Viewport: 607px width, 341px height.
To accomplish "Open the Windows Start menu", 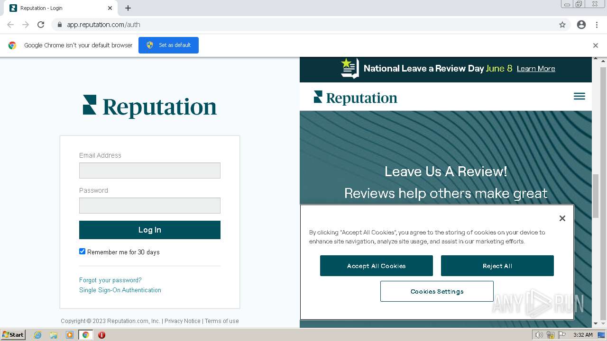I will (x=13, y=335).
